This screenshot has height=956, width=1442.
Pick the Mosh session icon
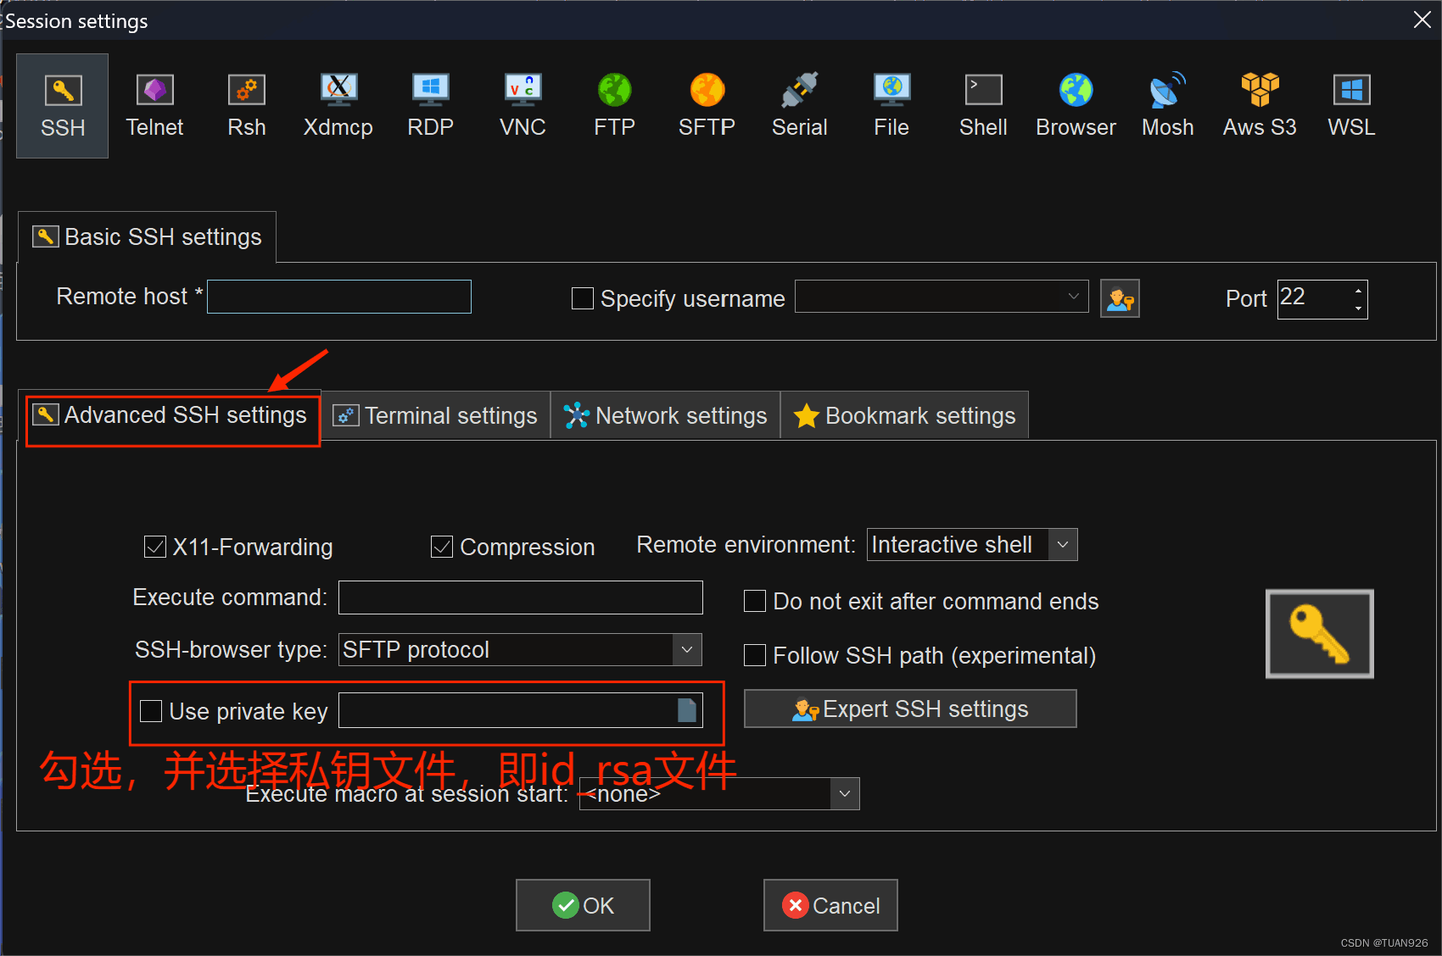(x=1168, y=105)
